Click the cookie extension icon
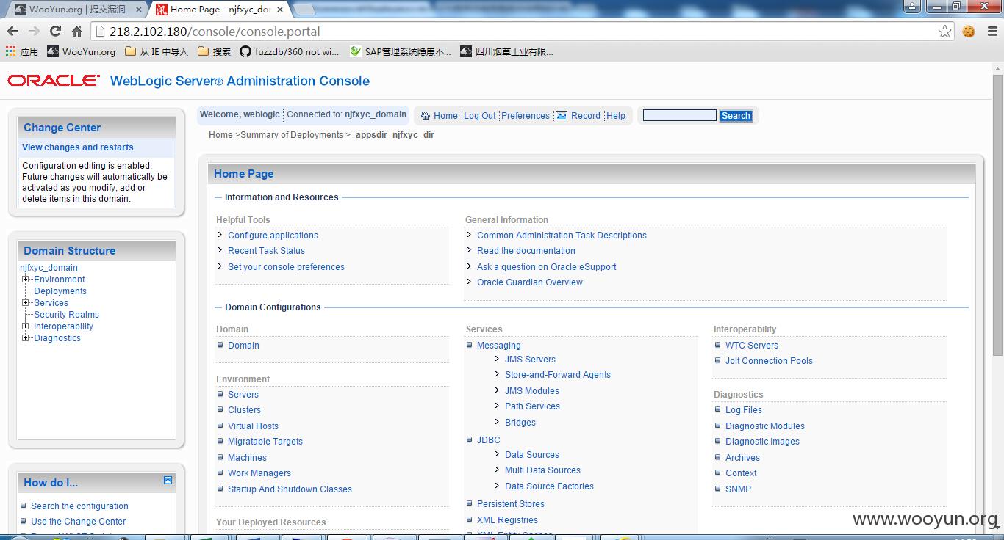The image size is (1004, 540). pos(968,32)
